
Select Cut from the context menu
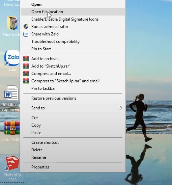pyautogui.click(x=73, y=118)
